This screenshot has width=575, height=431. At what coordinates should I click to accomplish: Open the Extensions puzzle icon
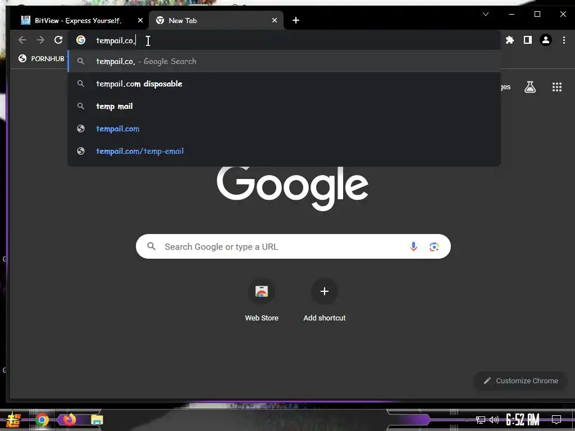pyautogui.click(x=510, y=40)
